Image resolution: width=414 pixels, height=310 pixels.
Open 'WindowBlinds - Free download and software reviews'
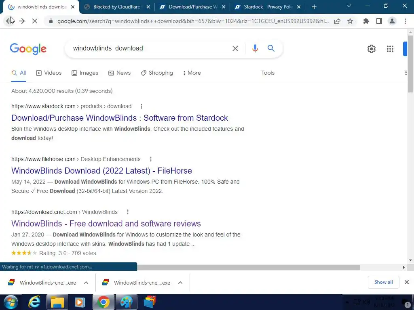pyautogui.click(x=106, y=224)
